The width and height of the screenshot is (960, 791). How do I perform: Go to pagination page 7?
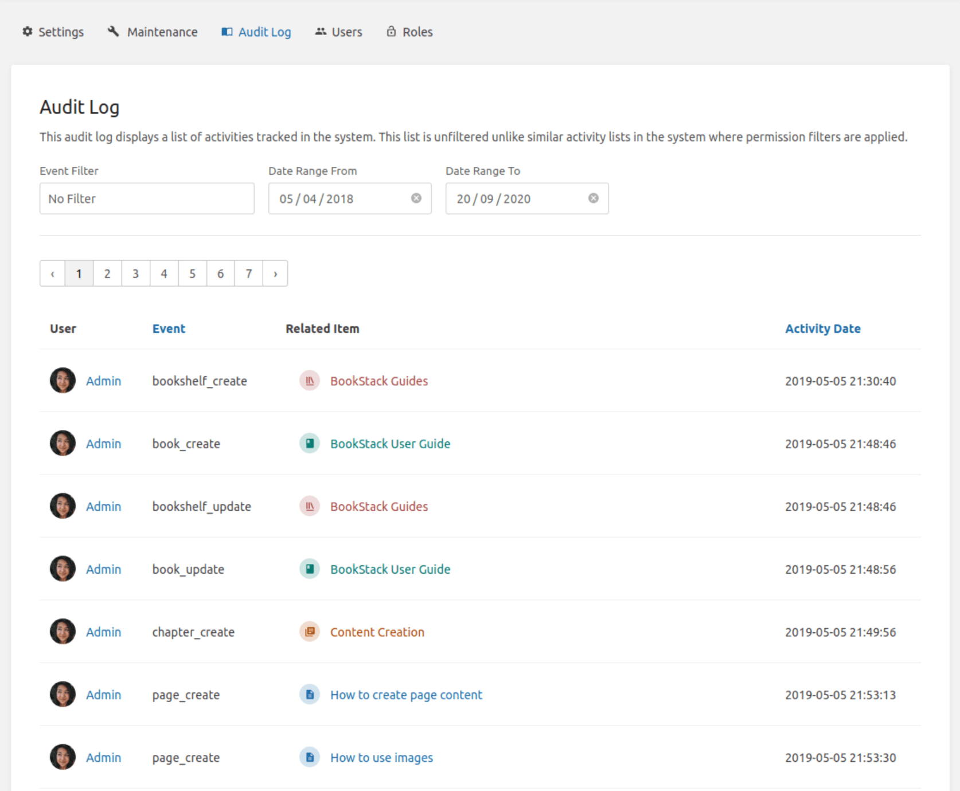(249, 274)
